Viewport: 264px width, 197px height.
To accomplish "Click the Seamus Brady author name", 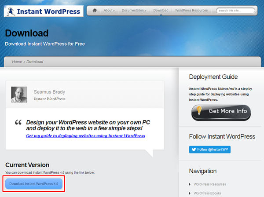I will [x=49, y=92].
